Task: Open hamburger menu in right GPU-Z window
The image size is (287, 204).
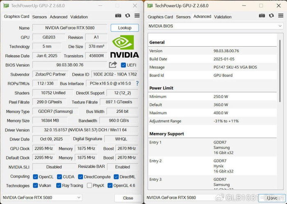Action: [x=281, y=16]
